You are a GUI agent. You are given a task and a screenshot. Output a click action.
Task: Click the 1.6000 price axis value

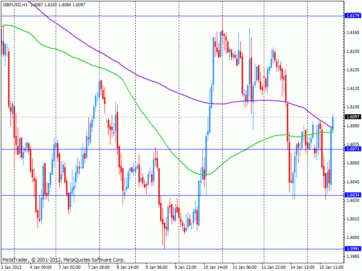(352, 238)
